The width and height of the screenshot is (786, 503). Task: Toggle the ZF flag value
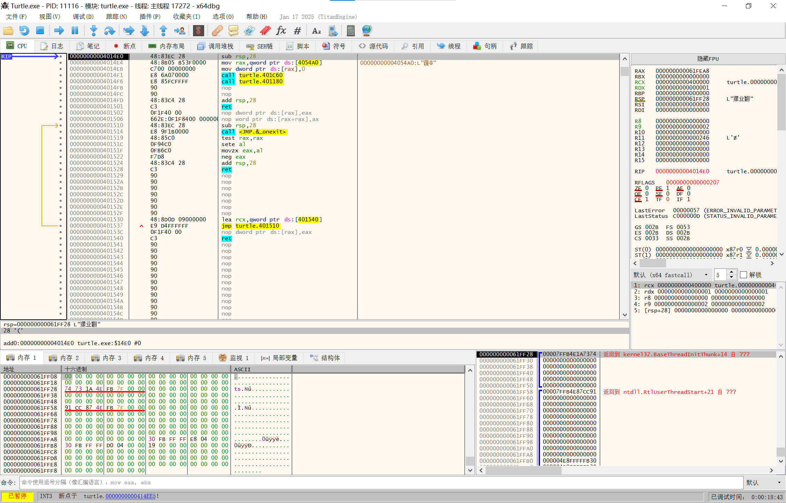click(647, 188)
